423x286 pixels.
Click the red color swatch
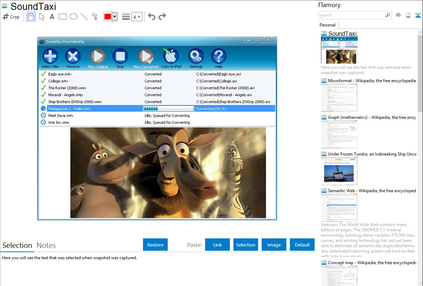[108, 17]
